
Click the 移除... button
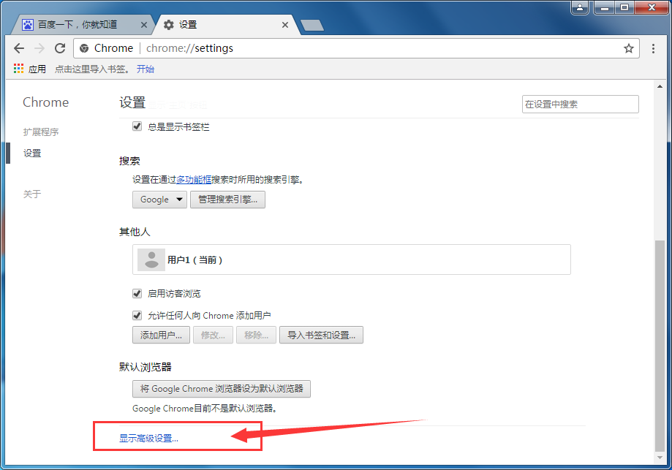(x=256, y=335)
